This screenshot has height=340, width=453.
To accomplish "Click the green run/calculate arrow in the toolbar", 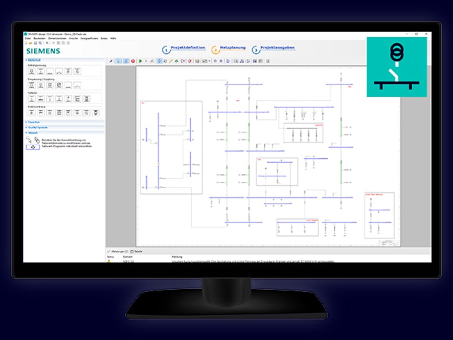I will [140, 61].
